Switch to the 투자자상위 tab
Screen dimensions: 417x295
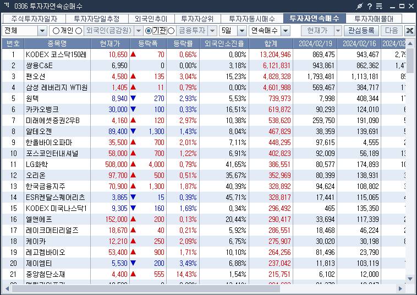pyautogui.click(x=197, y=19)
